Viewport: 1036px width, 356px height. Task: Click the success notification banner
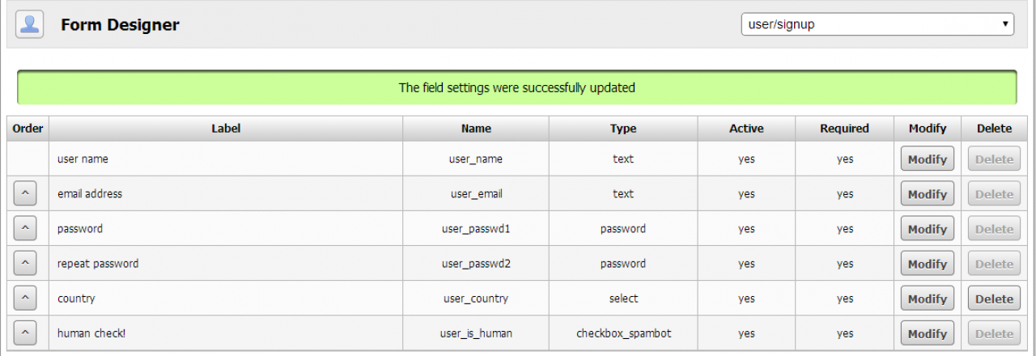tap(516, 87)
